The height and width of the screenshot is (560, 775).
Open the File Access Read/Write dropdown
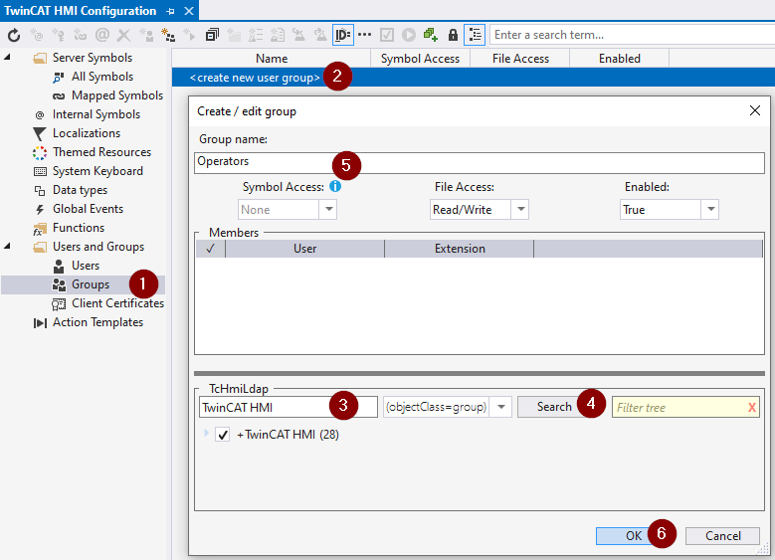click(520, 210)
